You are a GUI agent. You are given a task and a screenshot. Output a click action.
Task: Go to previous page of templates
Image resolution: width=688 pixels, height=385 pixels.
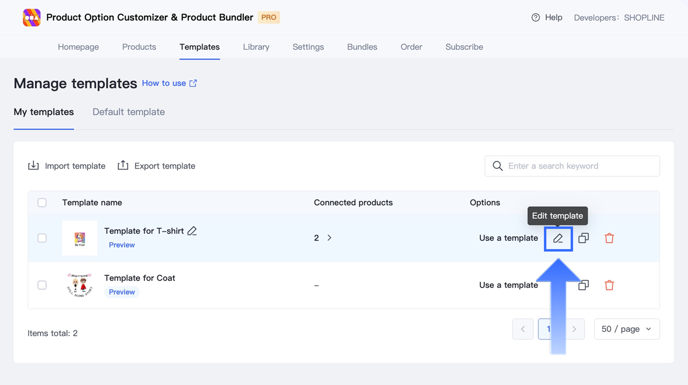[522, 329]
